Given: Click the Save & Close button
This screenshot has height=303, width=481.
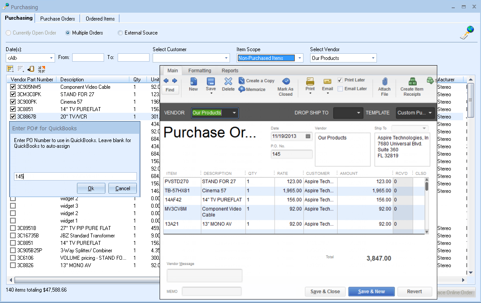Looking at the screenshot, I should click(x=325, y=292).
